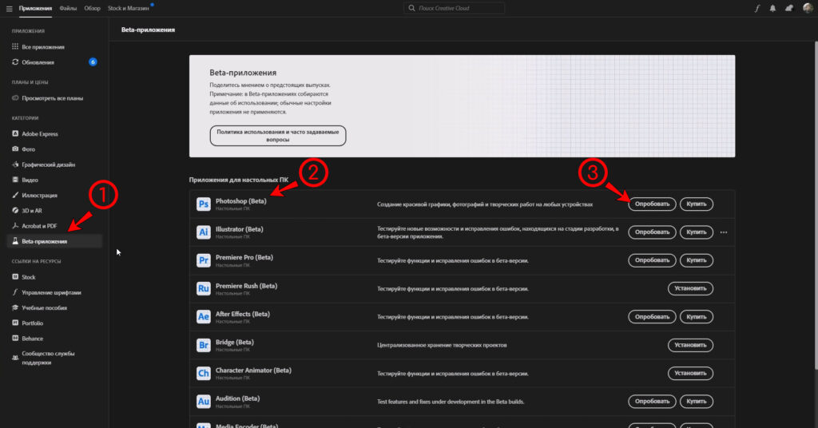The image size is (818, 428).
Task: Click the Illustrator (Beta) app name
Action: (240, 229)
